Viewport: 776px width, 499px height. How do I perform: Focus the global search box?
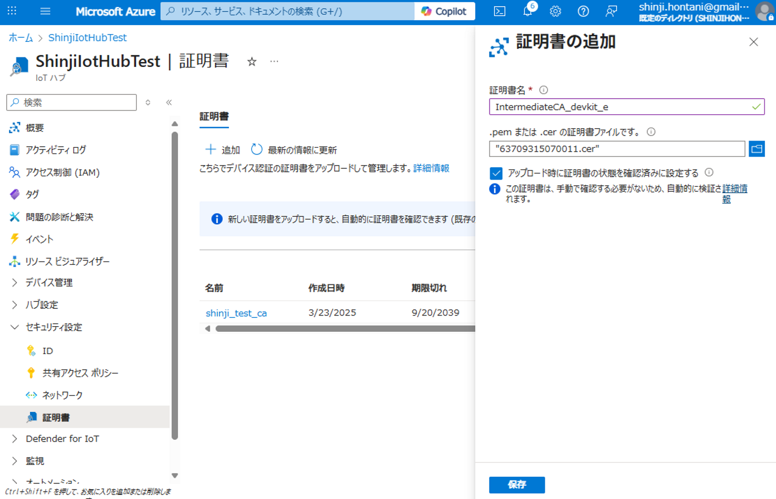tap(288, 11)
